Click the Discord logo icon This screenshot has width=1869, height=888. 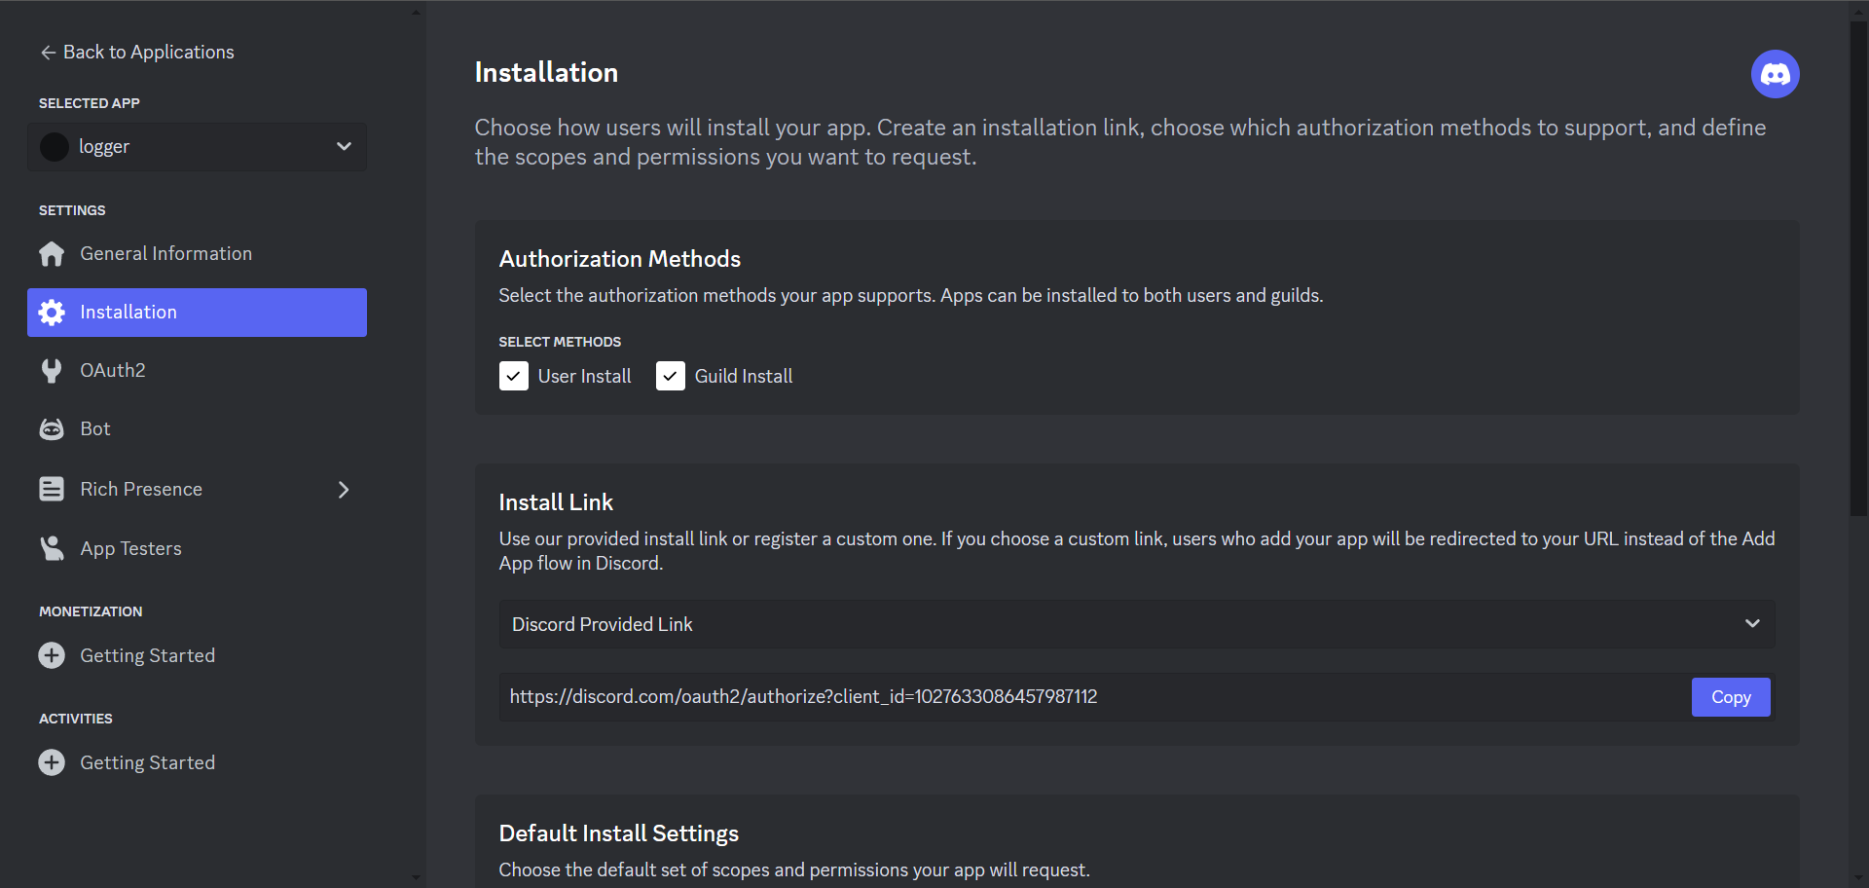click(1775, 74)
